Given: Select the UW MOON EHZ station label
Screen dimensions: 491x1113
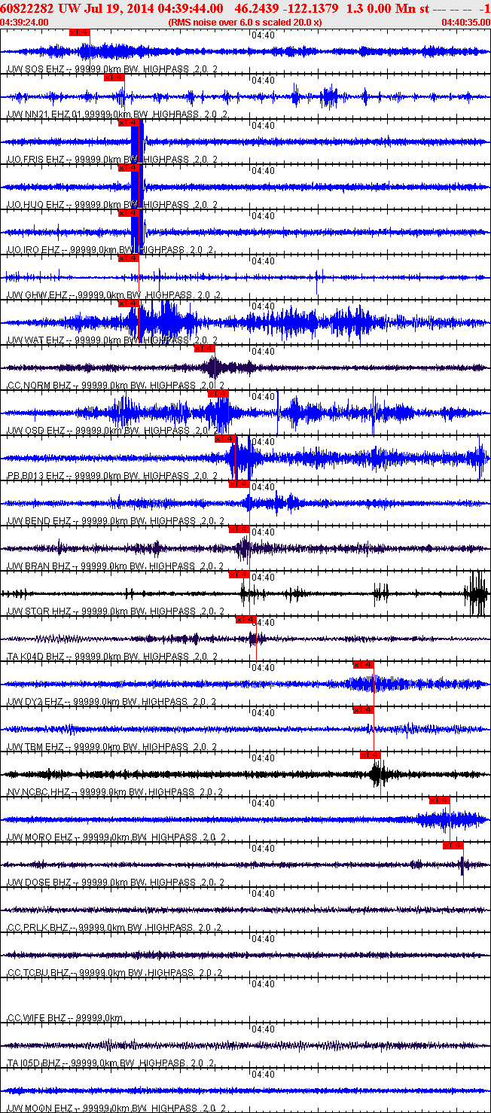Looking at the screenshot, I should [x=40, y=1108].
